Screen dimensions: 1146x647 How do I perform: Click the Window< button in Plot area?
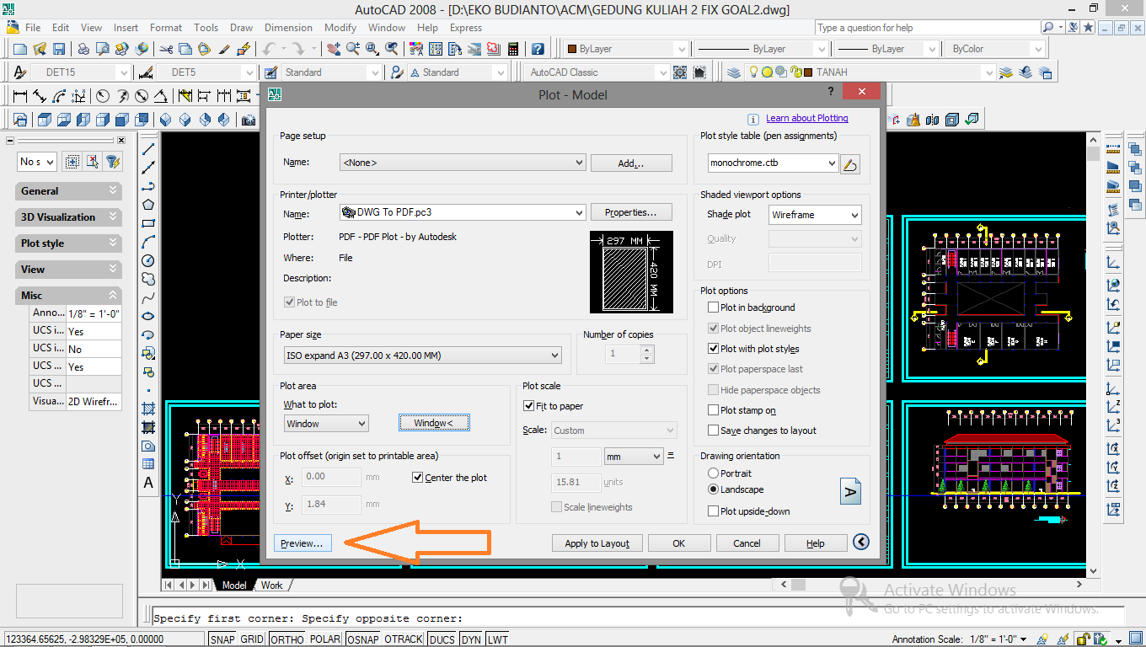tap(434, 423)
